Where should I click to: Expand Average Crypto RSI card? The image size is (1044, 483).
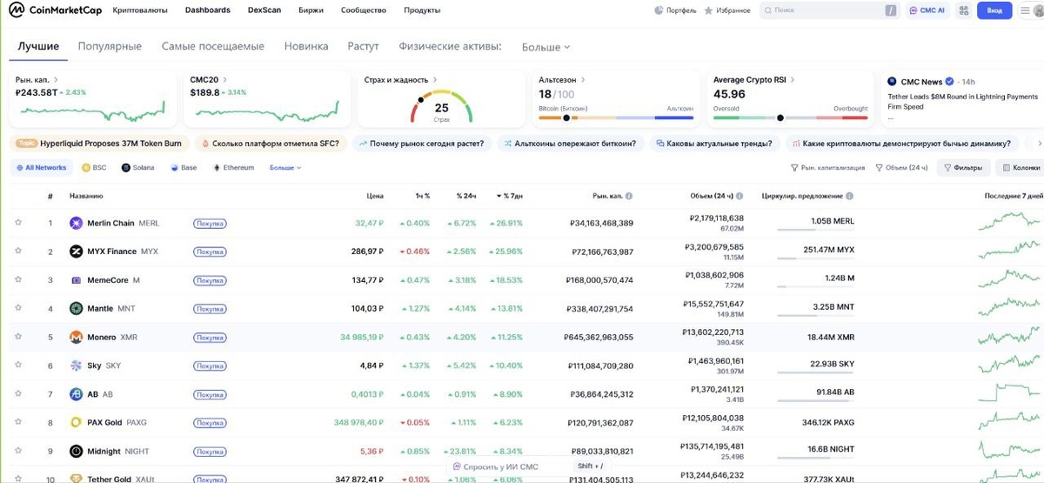(x=754, y=79)
